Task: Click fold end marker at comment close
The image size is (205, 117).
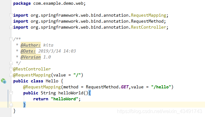Action: (x=11, y=63)
